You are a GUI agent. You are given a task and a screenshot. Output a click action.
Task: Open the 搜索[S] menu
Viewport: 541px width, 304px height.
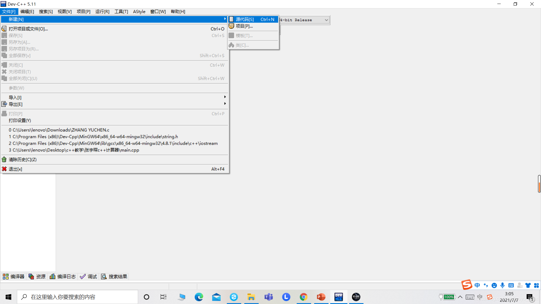[46, 12]
